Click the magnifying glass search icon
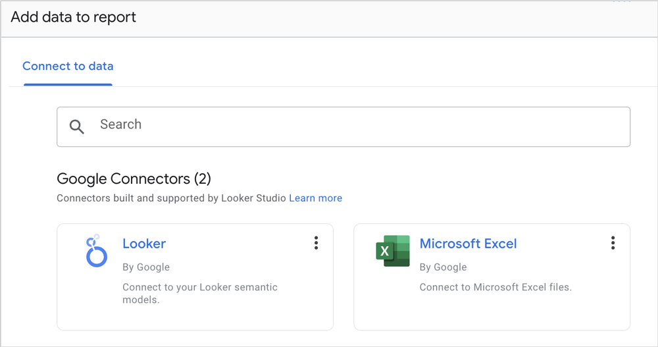The width and height of the screenshot is (658, 347). click(x=77, y=126)
